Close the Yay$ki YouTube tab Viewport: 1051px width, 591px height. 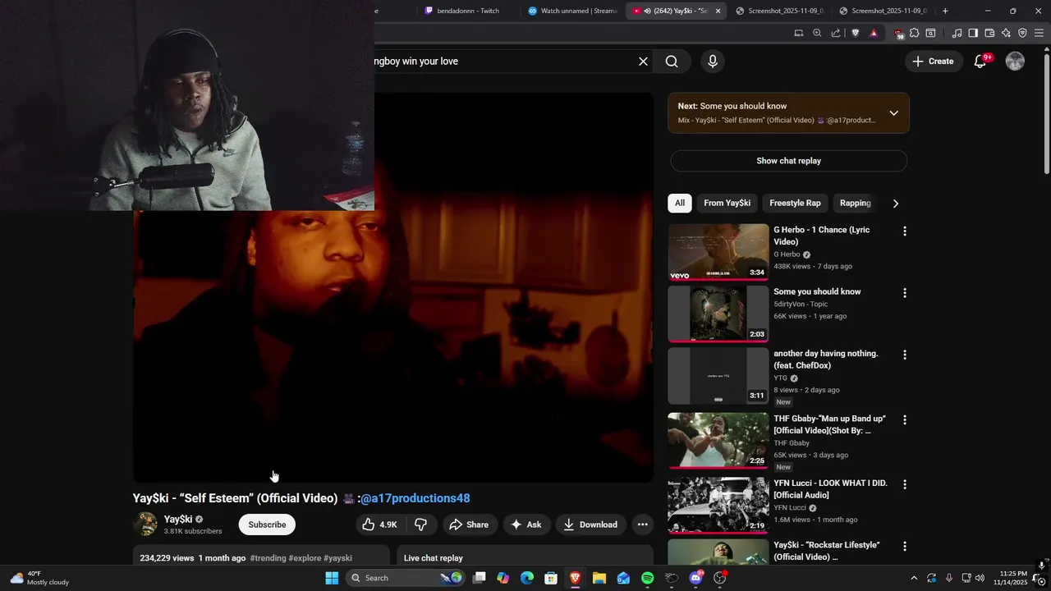(718, 11)
